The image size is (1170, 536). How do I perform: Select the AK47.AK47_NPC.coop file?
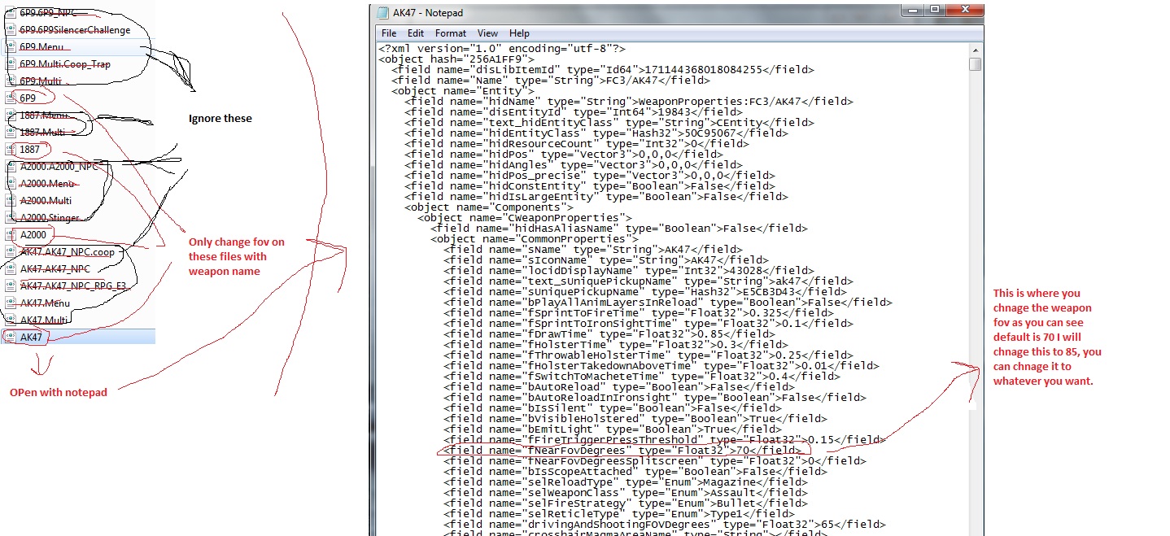[x=67, y=252]
